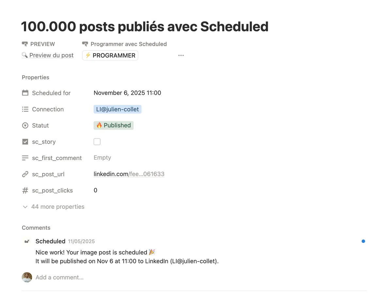Click the list icon beside Connection
The height and width of the screenshot is (300, 392).
(25, 109)
